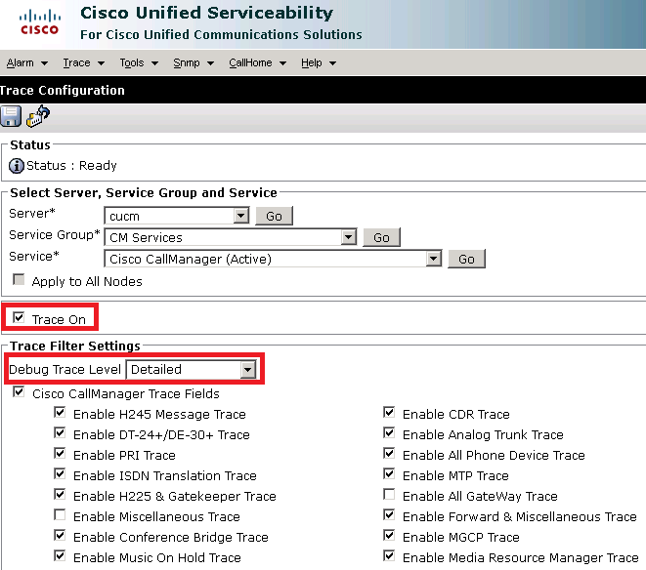Viewport: 646px width, 570px height.
Task: Click the Trace Filter Settings heading
Action: point(75,346)
